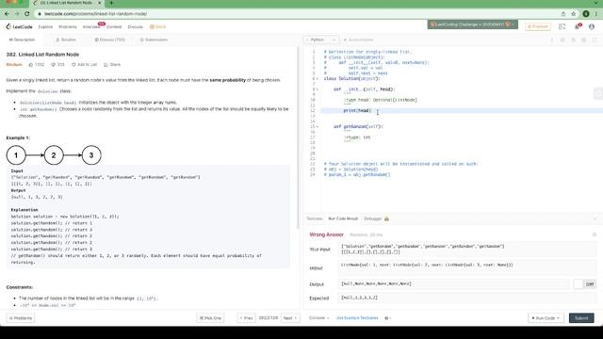Click the bookmark star icon
Viewport: 603px width, 339px height.
tap(574, 13)
